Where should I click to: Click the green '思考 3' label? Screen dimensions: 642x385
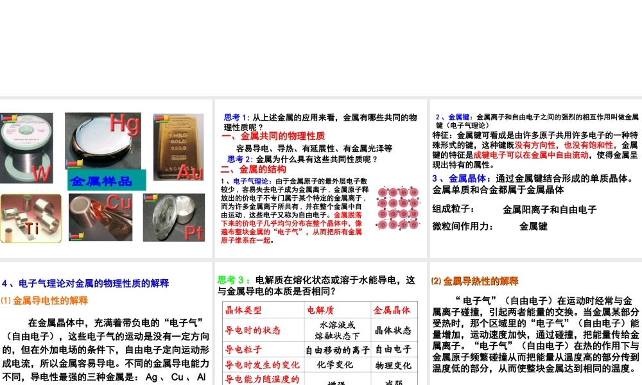tap(234, 280)
